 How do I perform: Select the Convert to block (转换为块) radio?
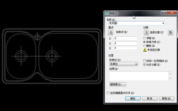(144, 42)
